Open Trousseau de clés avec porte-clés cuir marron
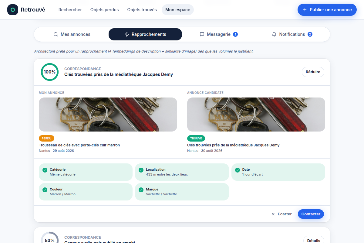This screenshot has height=243, width=364. 79,145
